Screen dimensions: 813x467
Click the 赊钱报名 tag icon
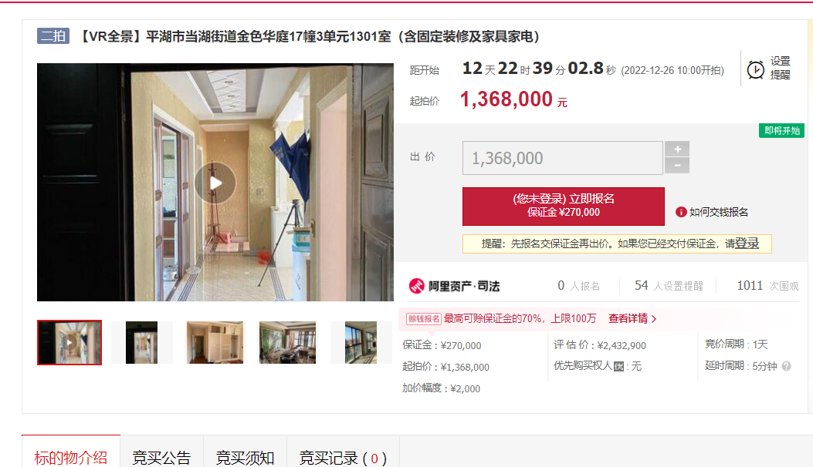423,319
